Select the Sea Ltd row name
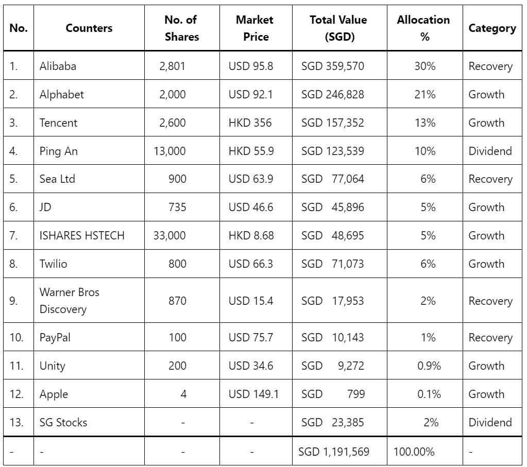Screen dimensions: 527x467 (x=57, y=179)
